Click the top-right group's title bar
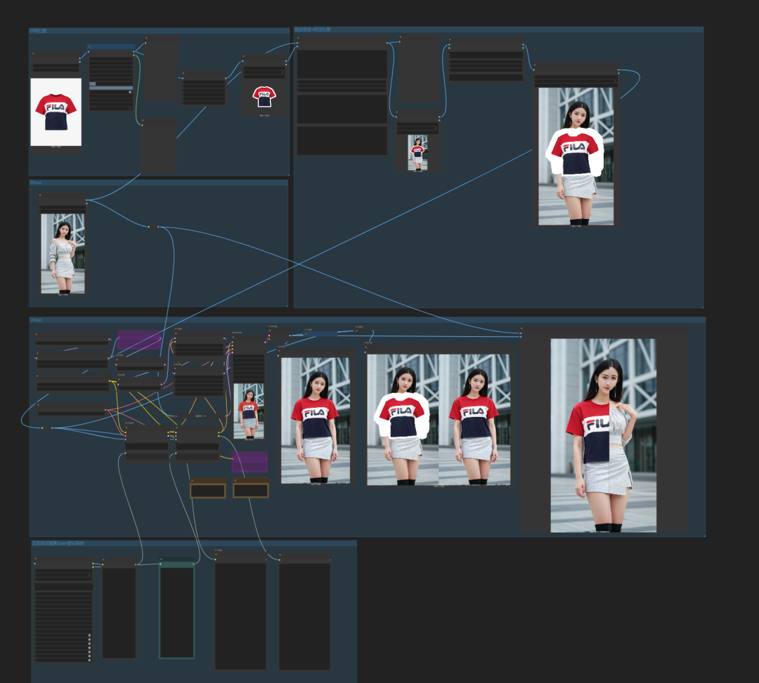The width and height of the screenshot is (759, 683). point(498,29)
